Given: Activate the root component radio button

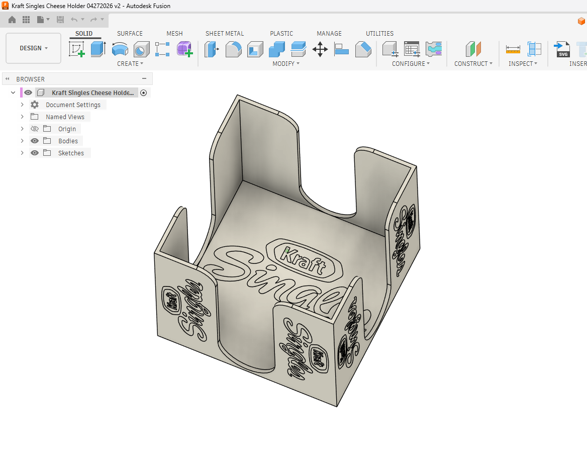Looking at the screenshot, I should pyautogui.click(x=143, y=92).
